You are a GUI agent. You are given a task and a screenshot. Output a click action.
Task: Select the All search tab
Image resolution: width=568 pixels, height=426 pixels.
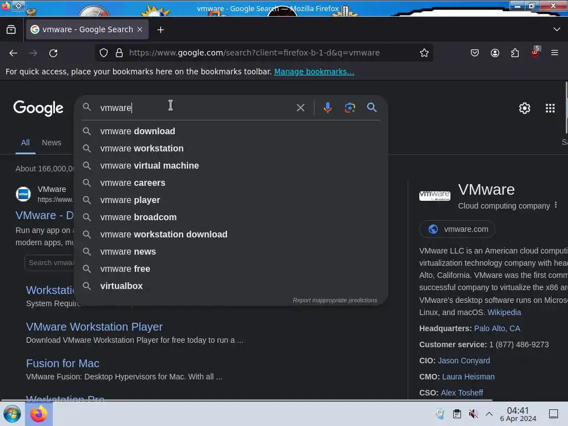point(26,143)
